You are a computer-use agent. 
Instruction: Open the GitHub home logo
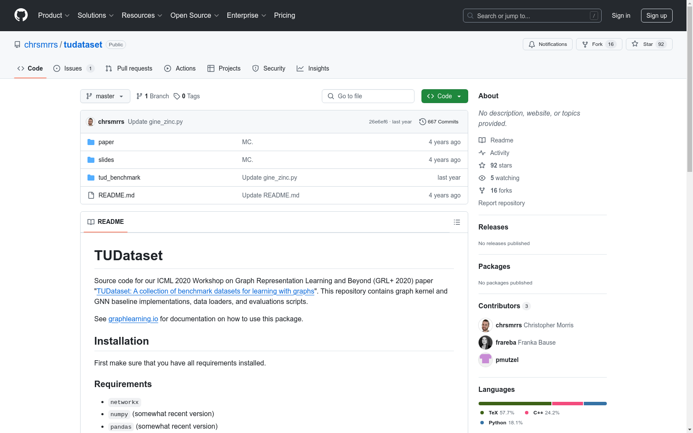click(x=21, y=15)
